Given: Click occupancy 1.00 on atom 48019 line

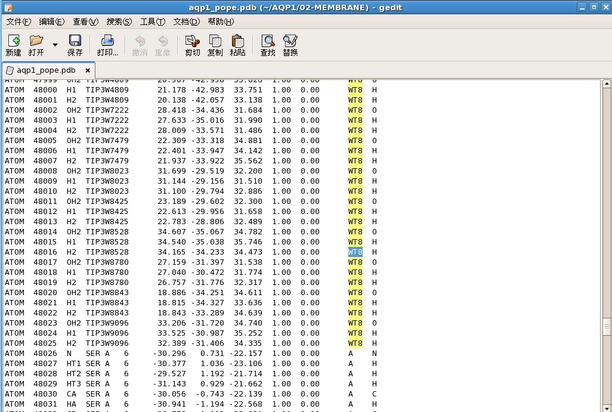Looking at the screenshot, I should click(282, 283).
